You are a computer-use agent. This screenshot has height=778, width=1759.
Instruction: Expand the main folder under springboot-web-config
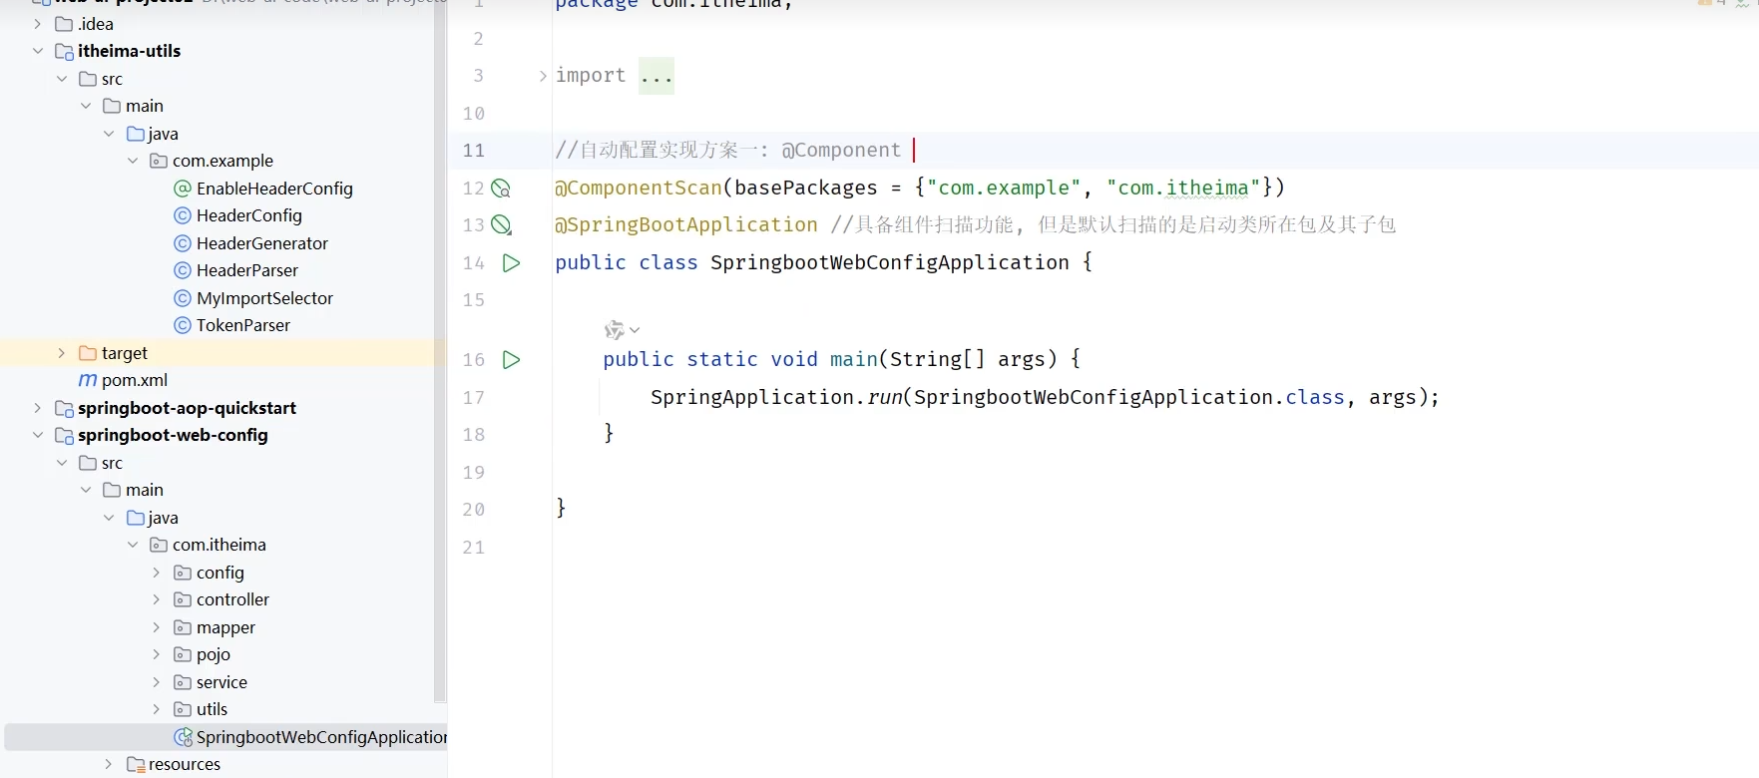(86, 490)
